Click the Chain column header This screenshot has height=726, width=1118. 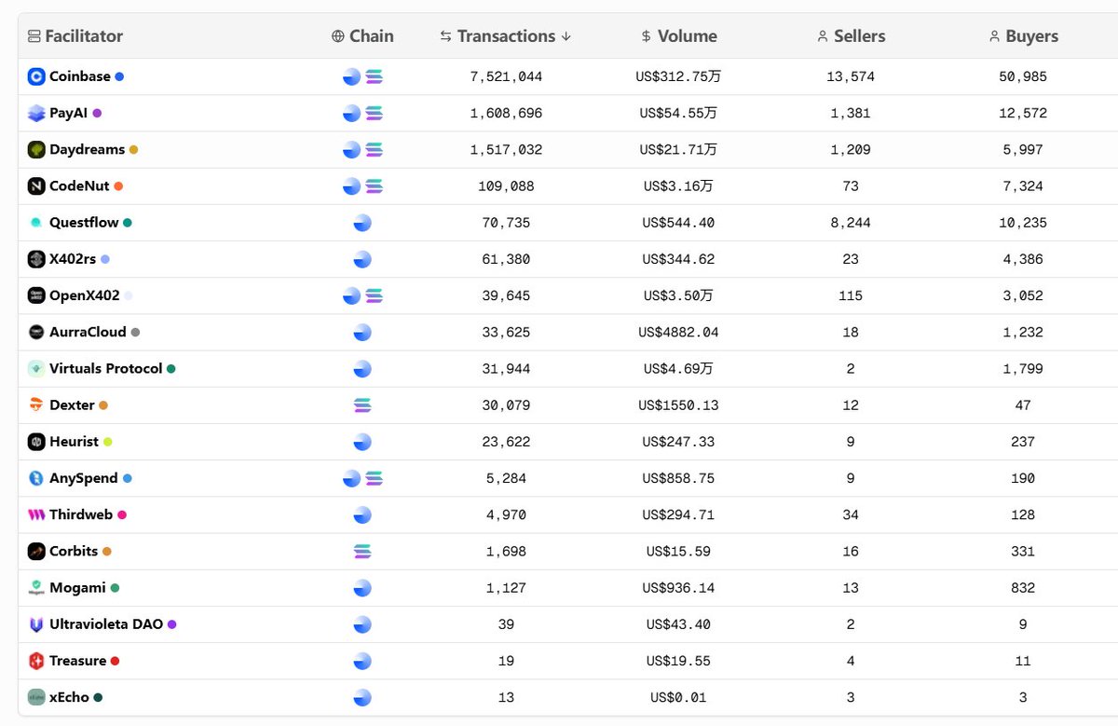(x=362, y=36)
